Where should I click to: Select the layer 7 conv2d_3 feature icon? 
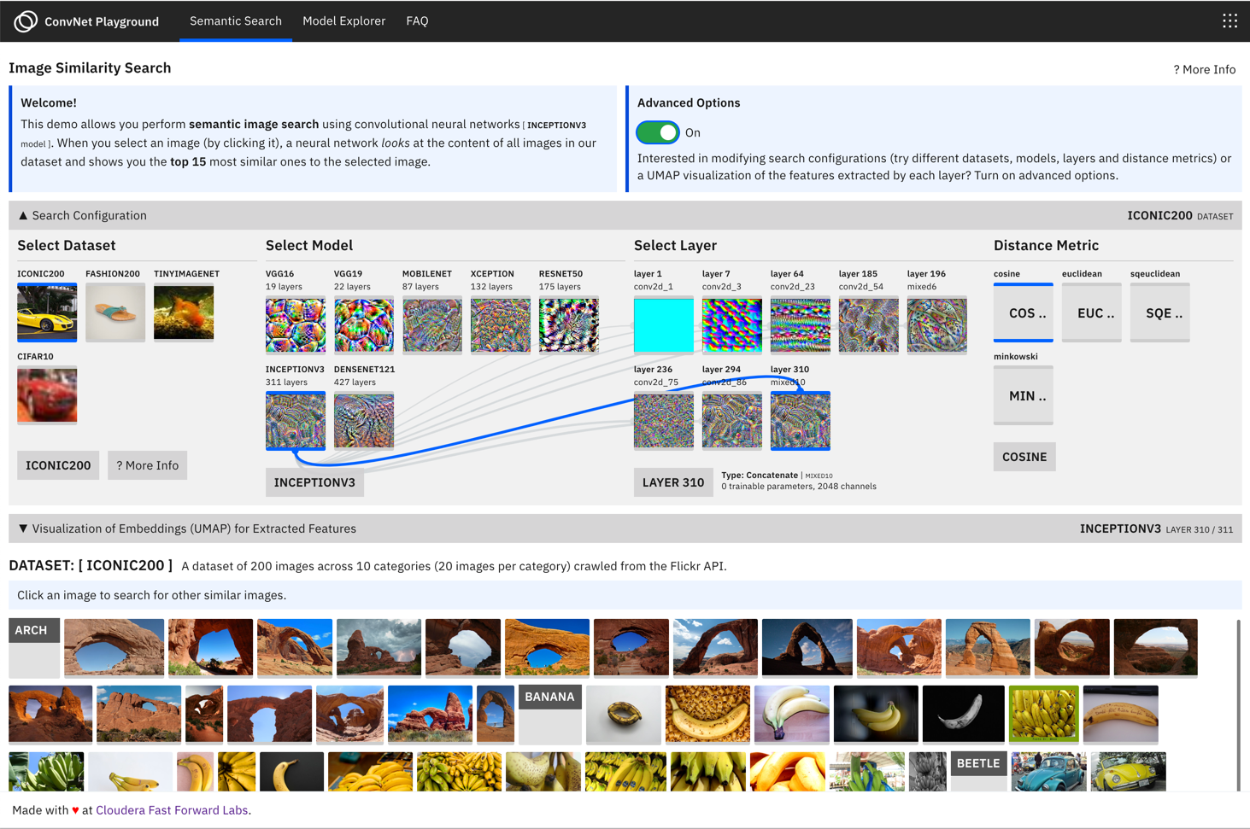pyautogui.click(x=731, y=324)
